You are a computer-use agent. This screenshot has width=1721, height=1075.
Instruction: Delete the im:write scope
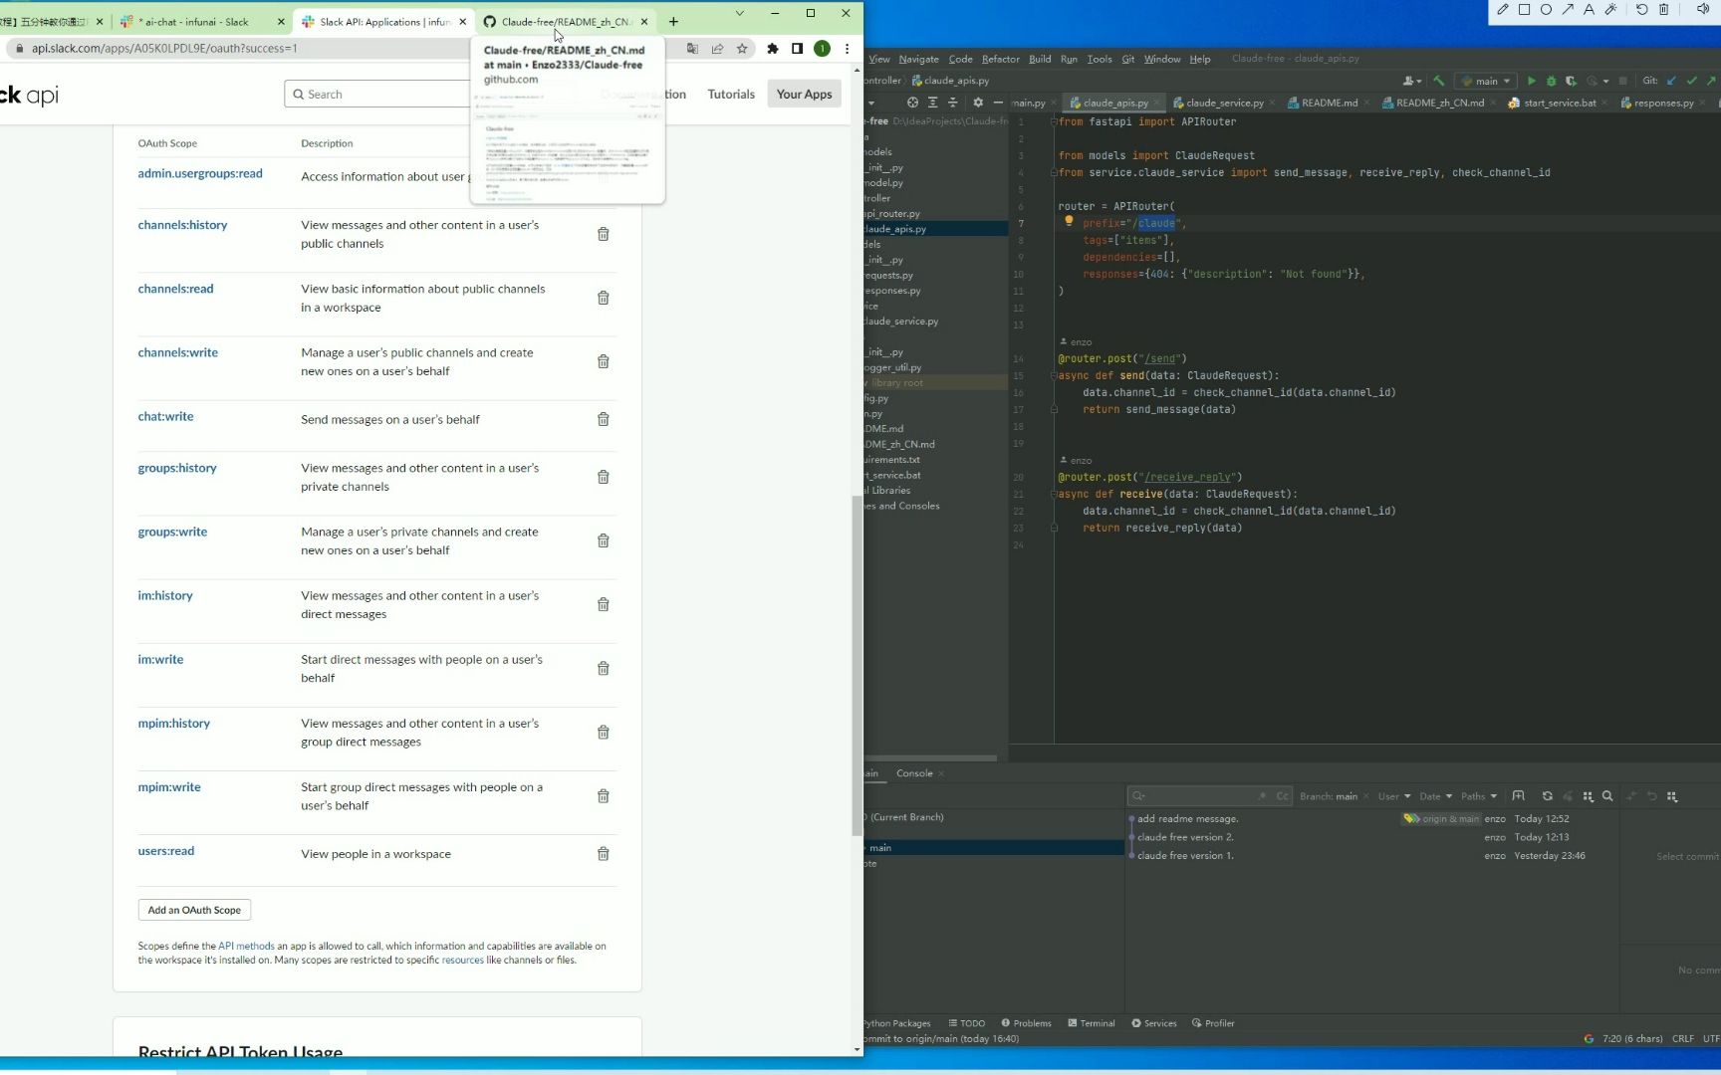603,668
